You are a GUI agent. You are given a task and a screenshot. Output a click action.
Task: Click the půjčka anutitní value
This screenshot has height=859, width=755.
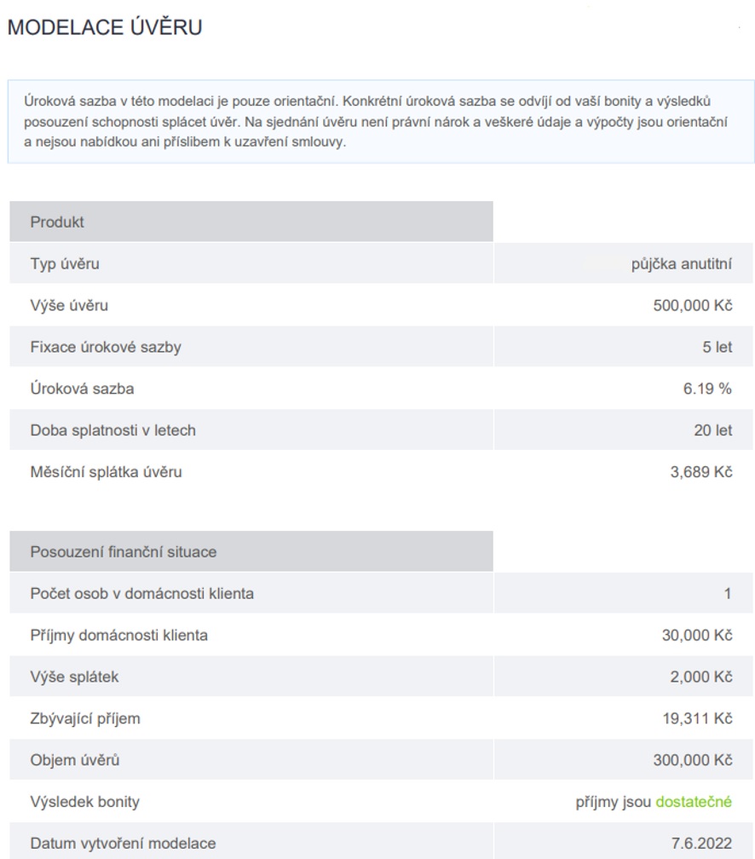tap(681, 264)
